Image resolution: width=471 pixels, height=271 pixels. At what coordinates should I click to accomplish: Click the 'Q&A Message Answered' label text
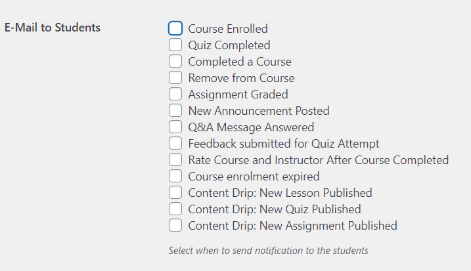[x=251, y=127]
